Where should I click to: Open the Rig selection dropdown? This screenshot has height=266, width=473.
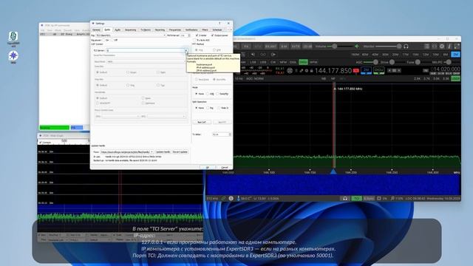point(131,35)
